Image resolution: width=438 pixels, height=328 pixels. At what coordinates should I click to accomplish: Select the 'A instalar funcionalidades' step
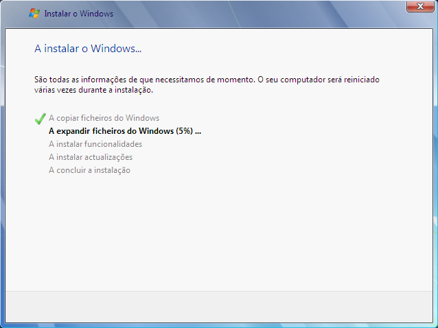click(x=95, y=144)
